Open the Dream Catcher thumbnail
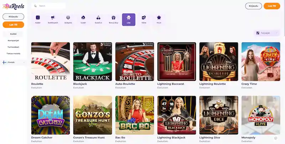This screenshot has height=144, width=285. 51,115
